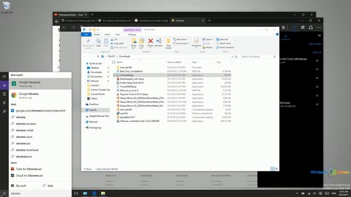Expand the address bar history dropdown

pos(232,56)
